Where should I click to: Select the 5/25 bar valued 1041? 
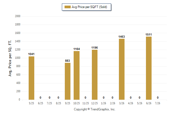pyautogui.click(x=31, y=78)
